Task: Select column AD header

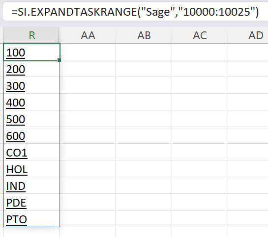Action: (x=248, y=35)
